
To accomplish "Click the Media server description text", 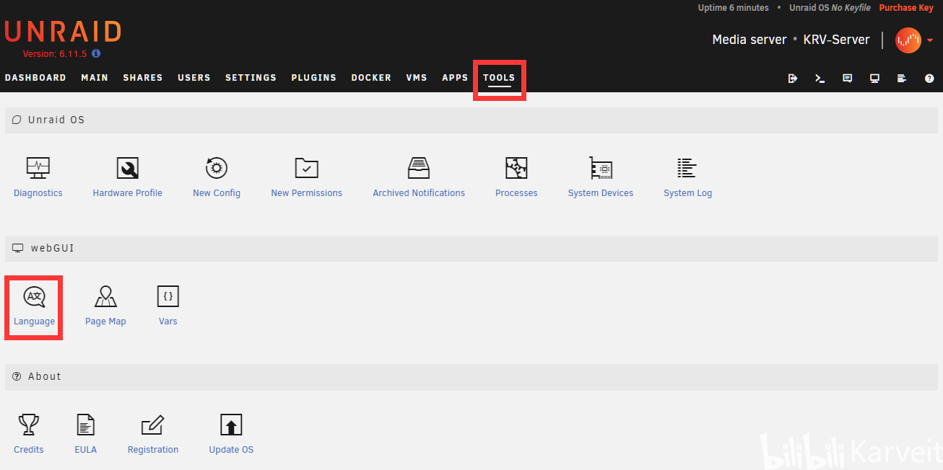I will (749, 40).
